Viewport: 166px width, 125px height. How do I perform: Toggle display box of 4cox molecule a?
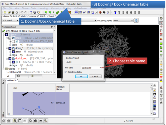(13, 41)
